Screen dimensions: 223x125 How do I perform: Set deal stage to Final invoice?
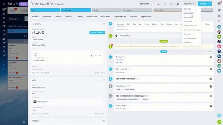coord(167,10)
